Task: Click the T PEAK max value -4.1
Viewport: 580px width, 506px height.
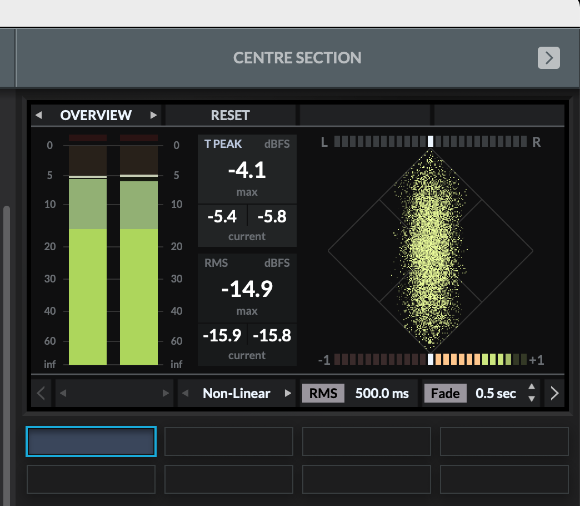Action: click(x=247, y=170)
